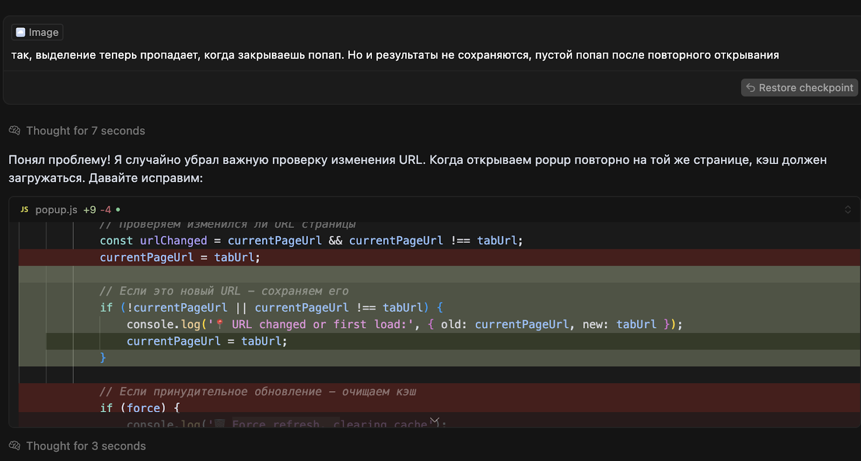Expand the 'Thought for 7 seconds' section
The width and height of the screenshot is (861, 461).
pos(86,131)
